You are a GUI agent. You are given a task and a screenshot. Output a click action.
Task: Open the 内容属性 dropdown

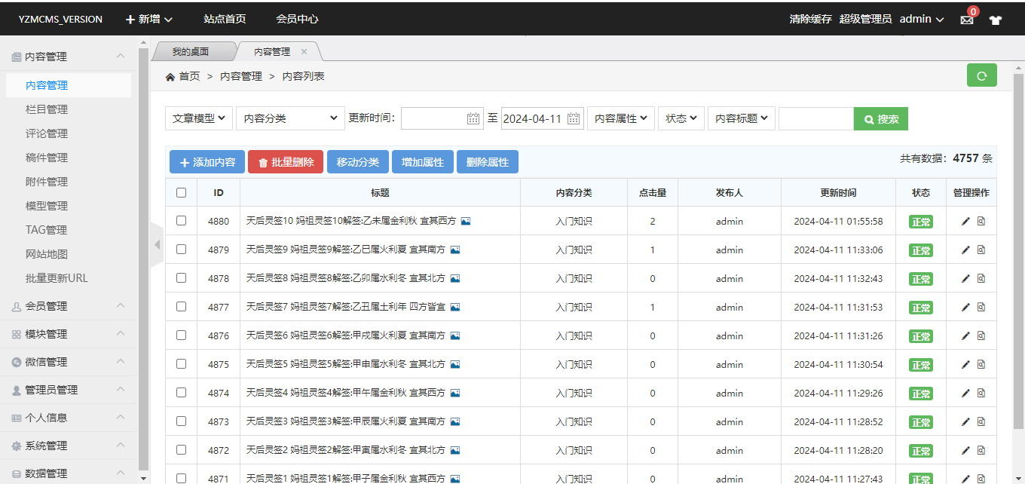621,118
